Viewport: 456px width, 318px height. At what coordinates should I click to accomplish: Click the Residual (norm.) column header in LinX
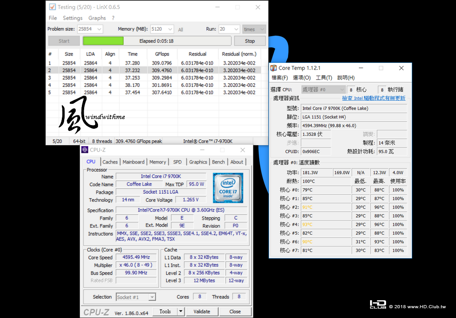coord(239,54)
